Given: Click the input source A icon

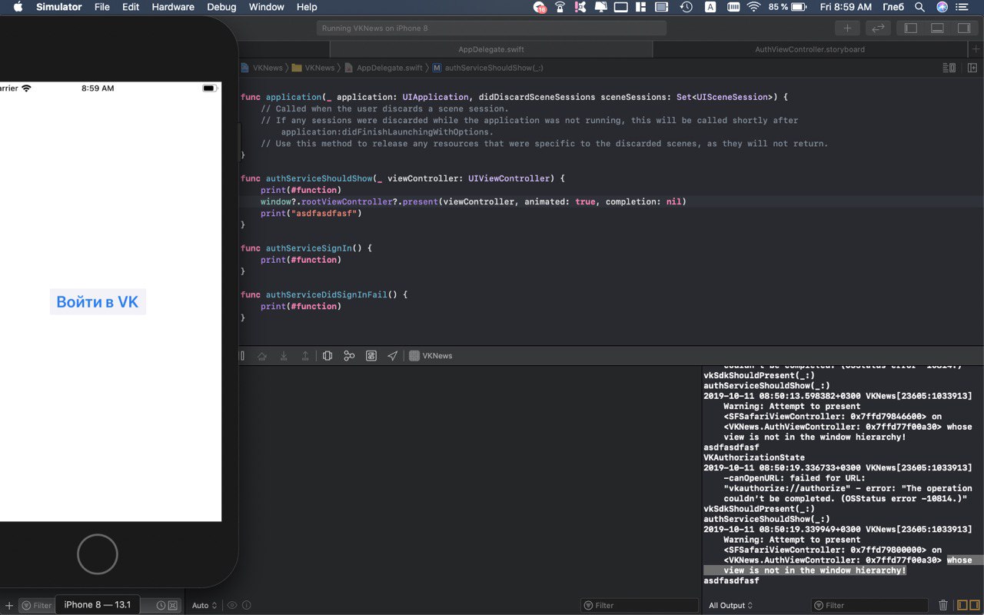Looking at the screenshot, I should (x=710, y=7).
